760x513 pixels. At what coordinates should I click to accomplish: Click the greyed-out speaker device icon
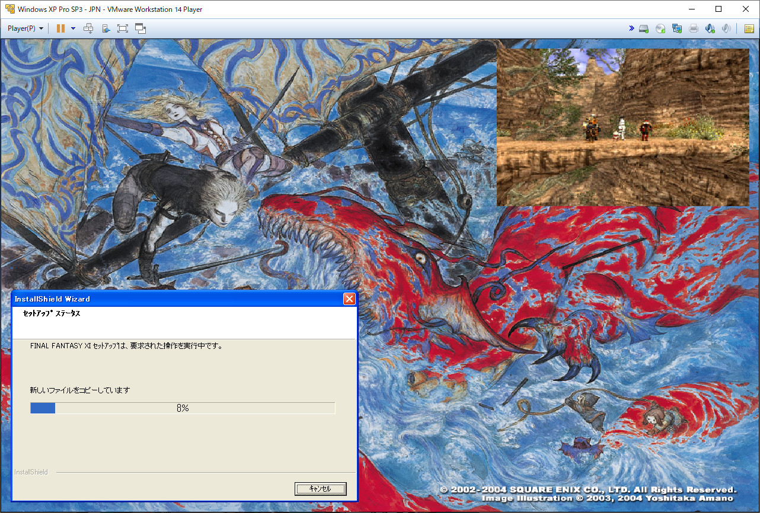pos(727,28)
